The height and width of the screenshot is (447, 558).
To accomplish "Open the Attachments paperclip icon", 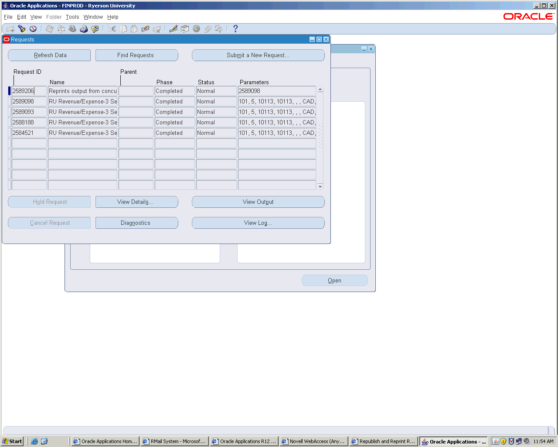I will tap(208, 29).
